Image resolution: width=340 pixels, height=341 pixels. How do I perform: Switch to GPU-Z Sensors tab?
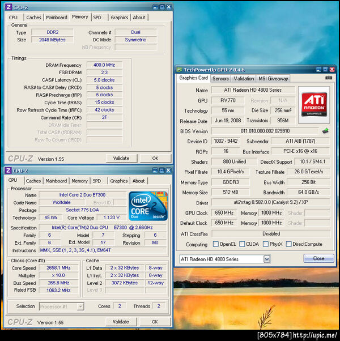(220, 79)
